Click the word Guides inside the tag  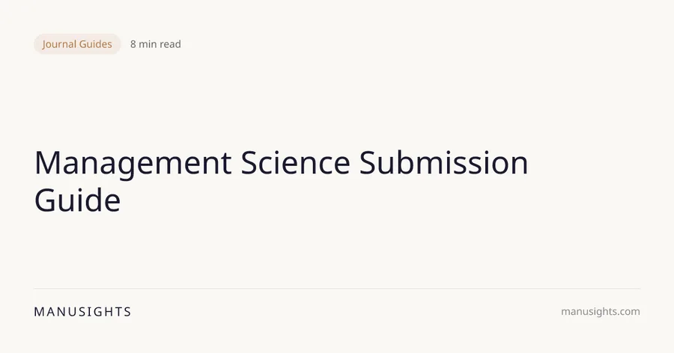click(95, 44)
